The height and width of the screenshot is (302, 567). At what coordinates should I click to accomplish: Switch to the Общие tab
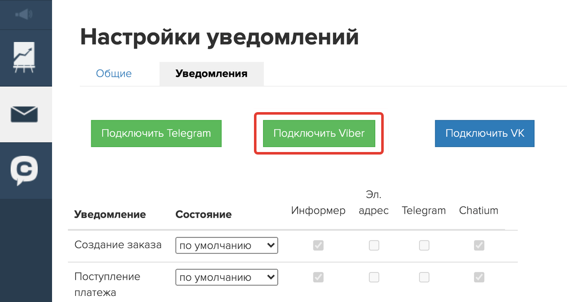pyautogui.click(x=114, y=74)
